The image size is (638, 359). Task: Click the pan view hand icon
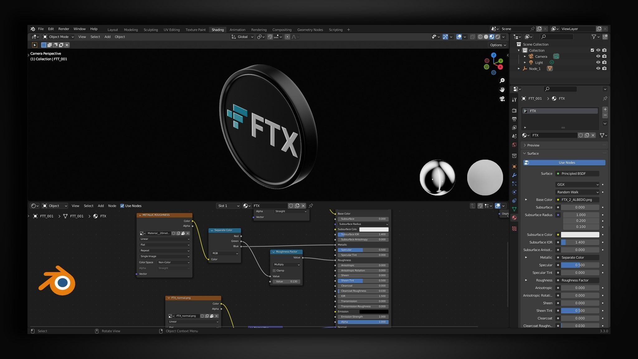coord(502,90)
